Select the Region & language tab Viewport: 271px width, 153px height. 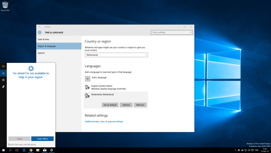pyautogui.click(x=59, y=46)
